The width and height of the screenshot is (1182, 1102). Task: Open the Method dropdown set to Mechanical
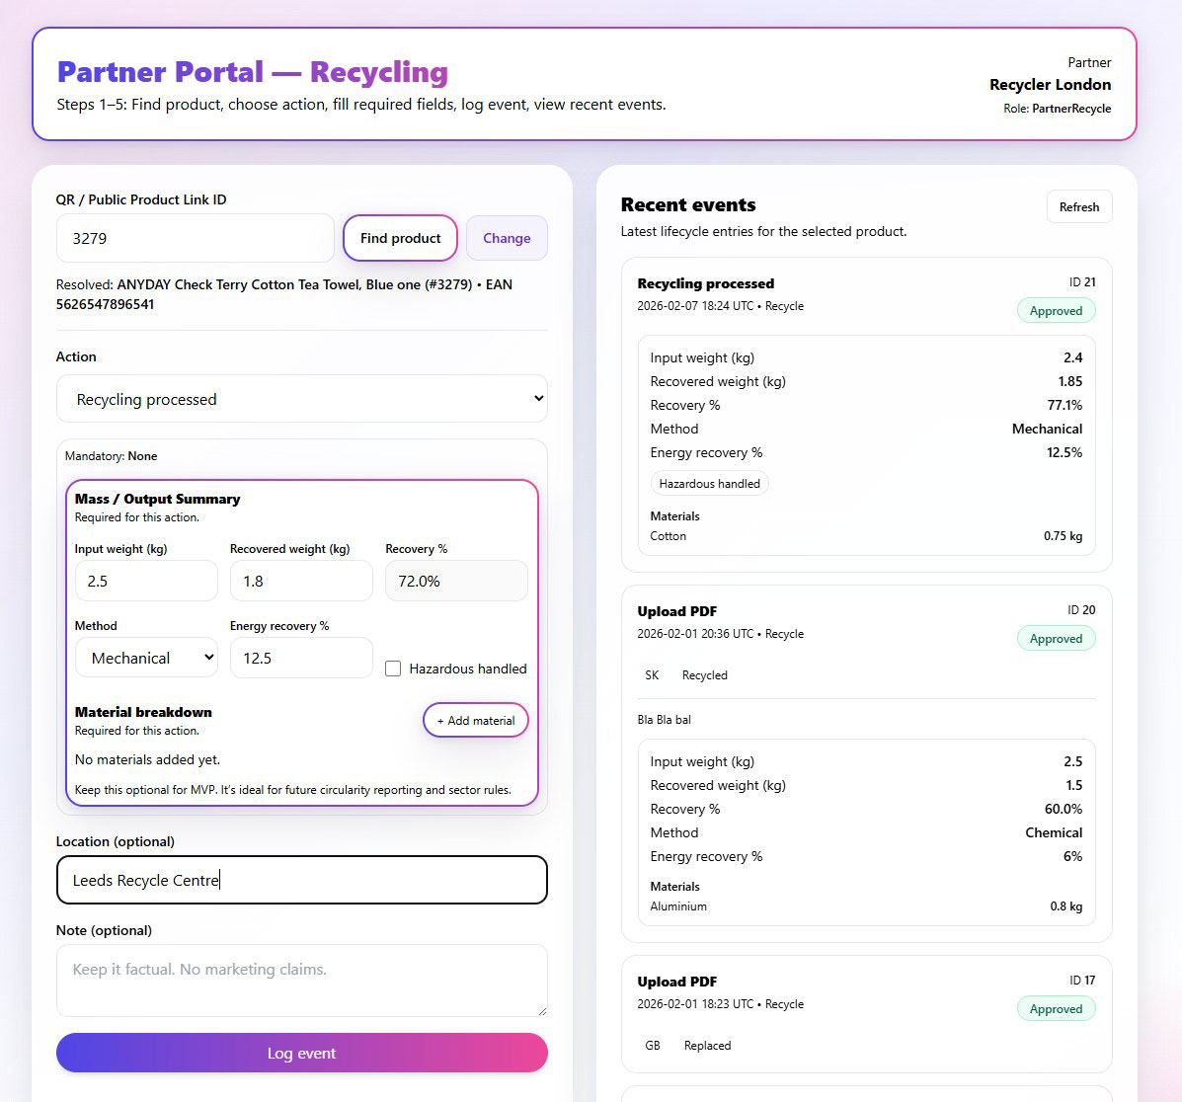click(146, 657)
